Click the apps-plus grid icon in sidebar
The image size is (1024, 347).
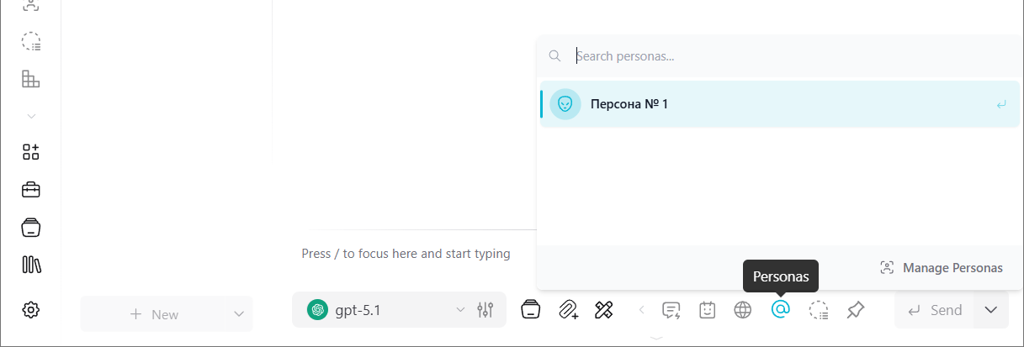pos(31,152)
